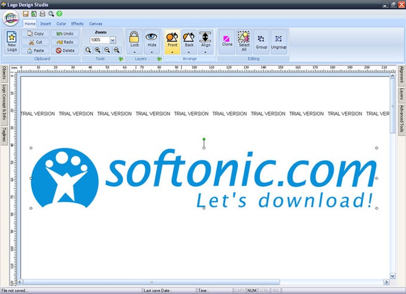Click the Print icon in quick toolbar

click(42, 14)
